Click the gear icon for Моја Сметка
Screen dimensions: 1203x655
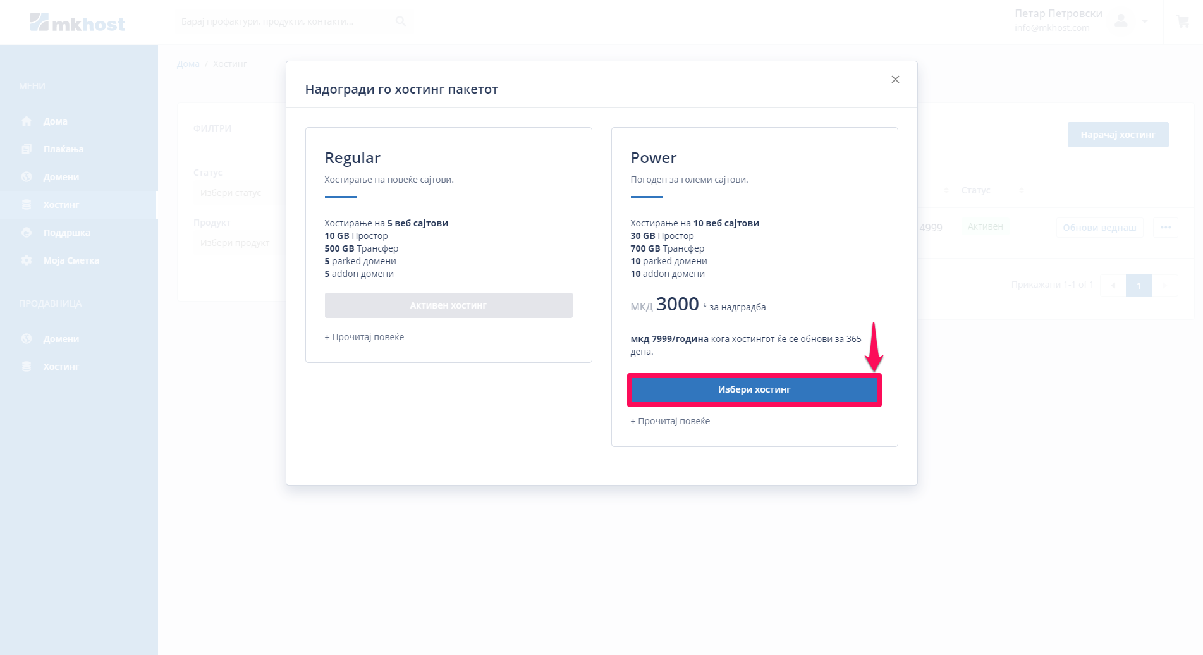27,260
